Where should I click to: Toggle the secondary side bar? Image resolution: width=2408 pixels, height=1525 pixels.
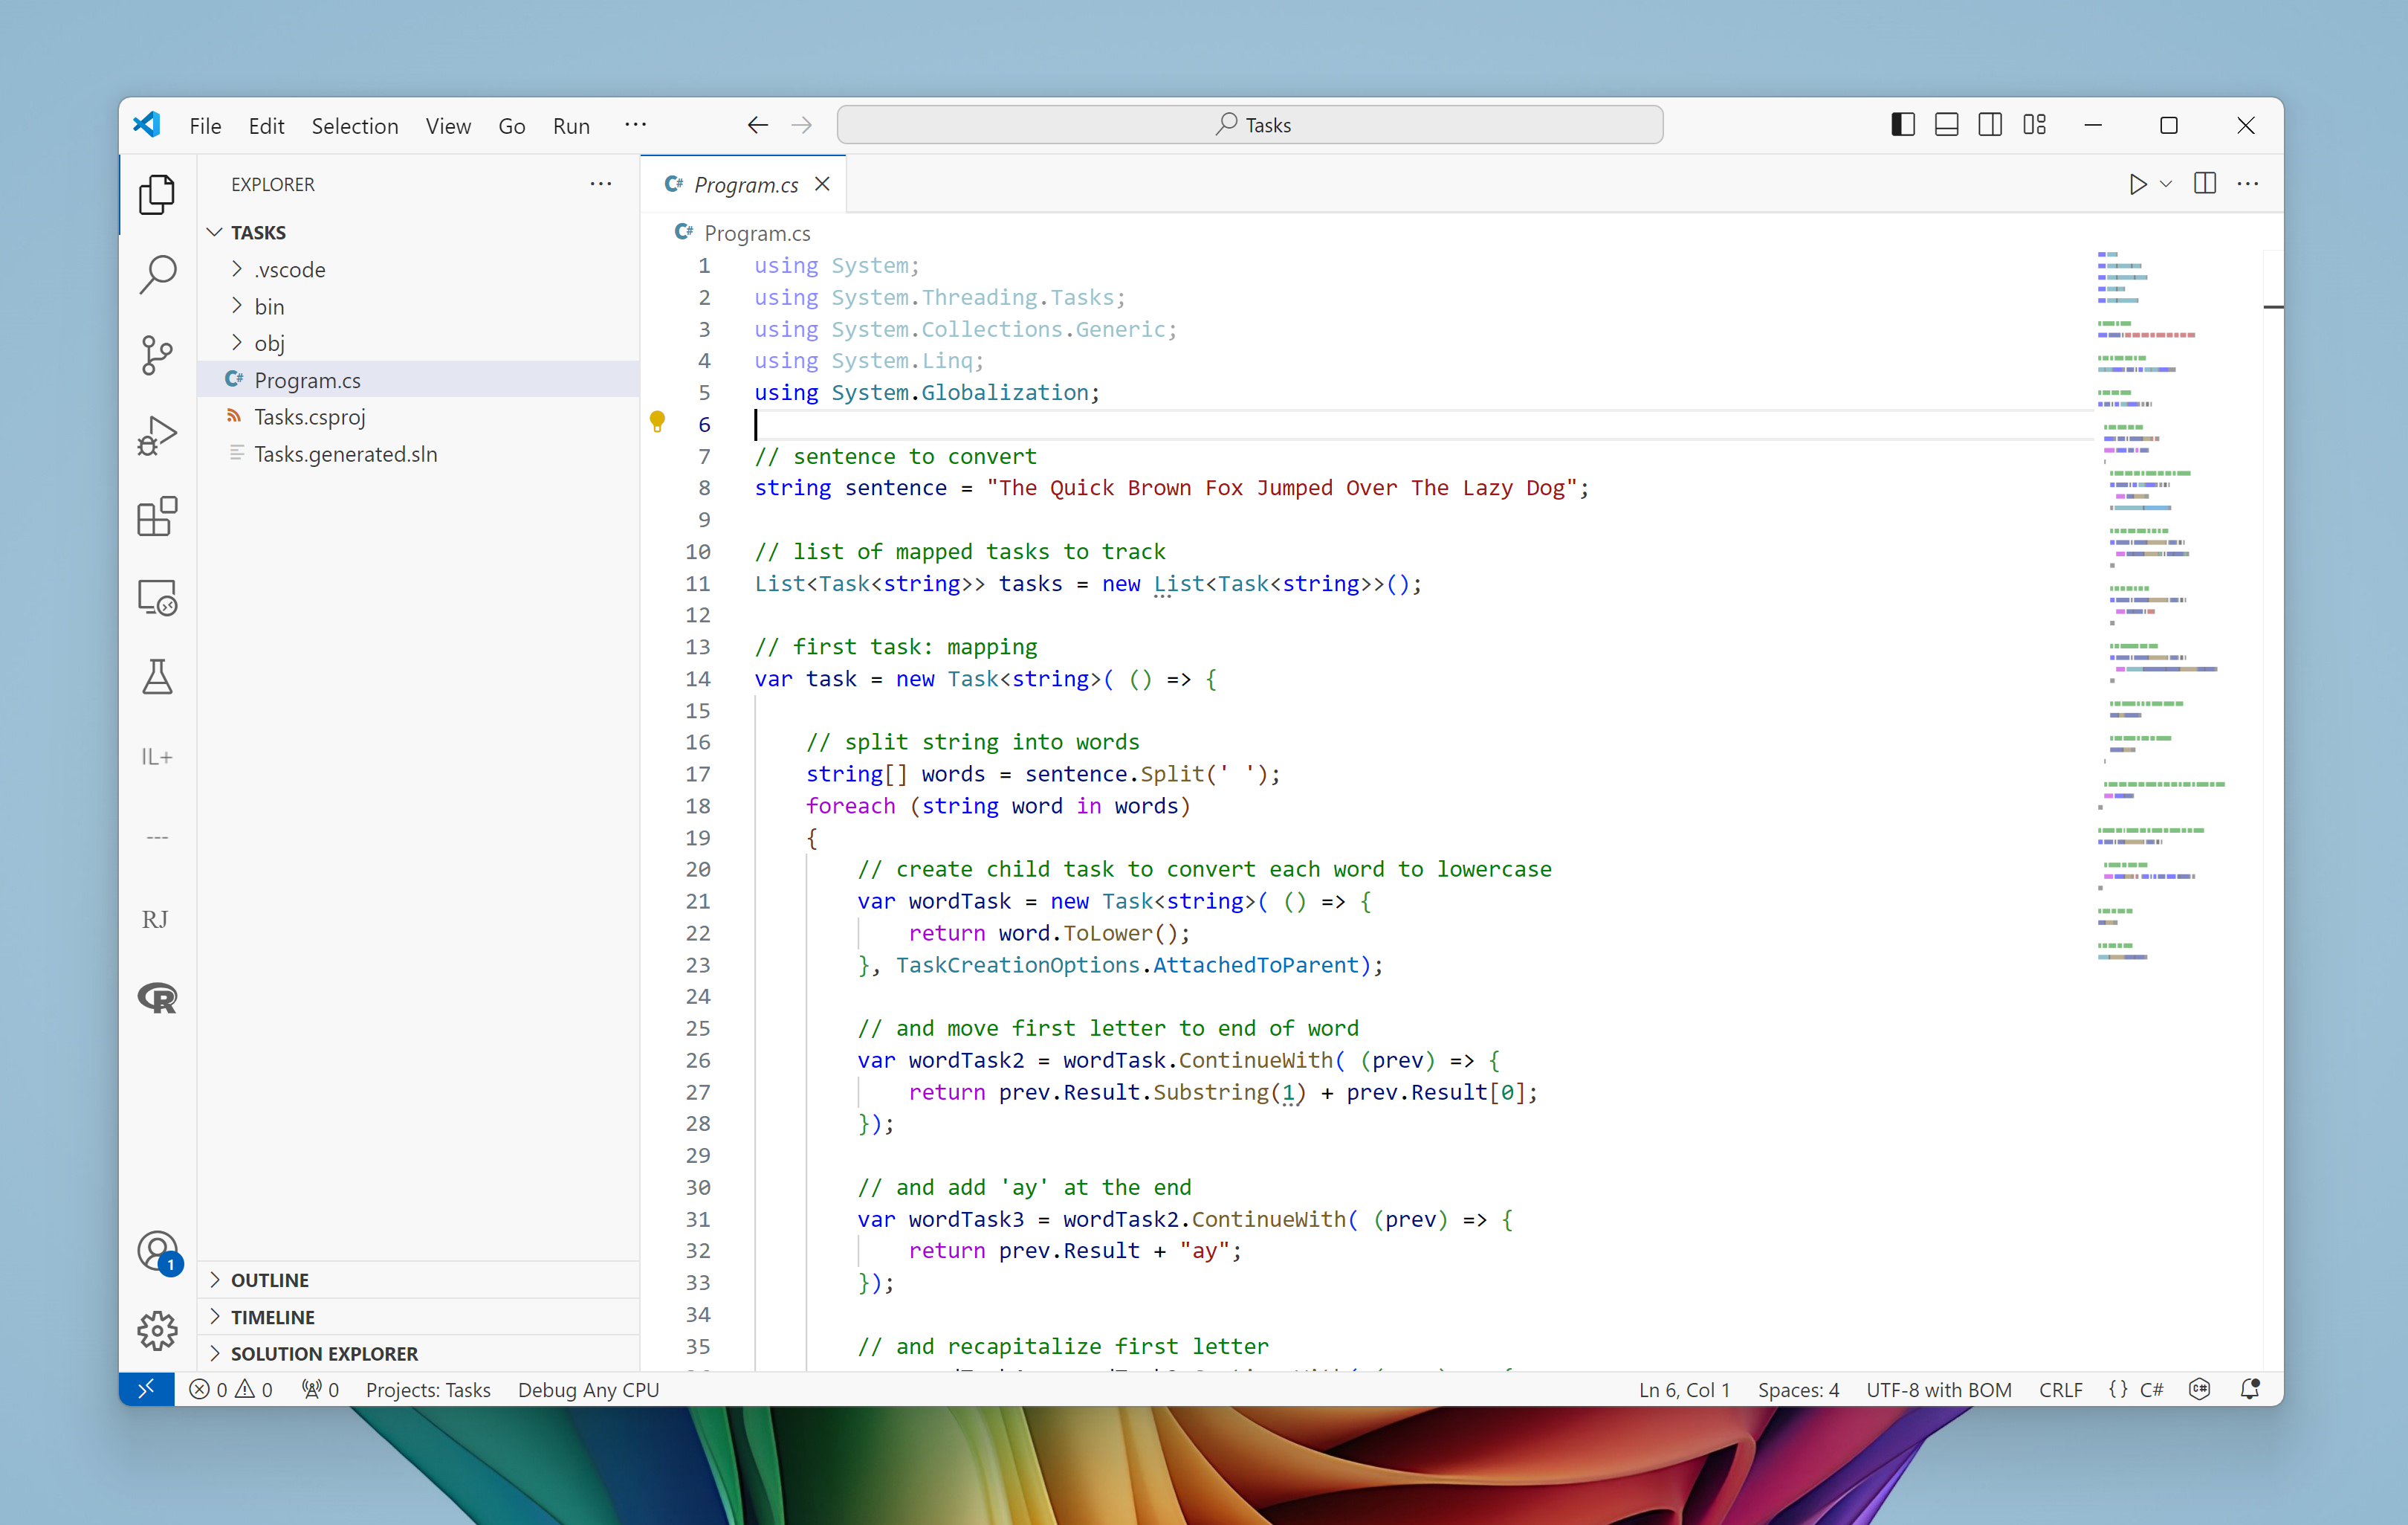click(1990, 125)
